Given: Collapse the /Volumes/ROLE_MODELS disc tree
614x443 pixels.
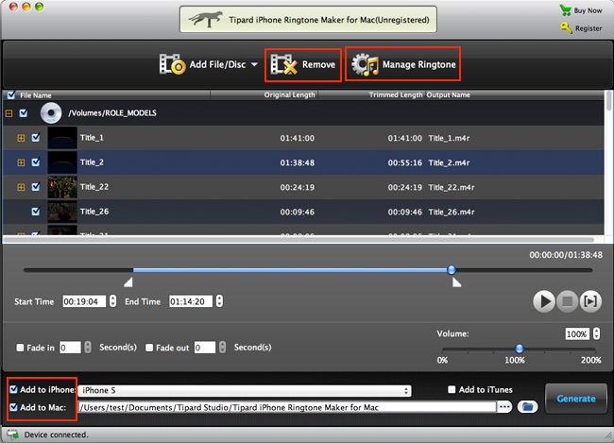Looking at the screenshot, I should 9,113.
